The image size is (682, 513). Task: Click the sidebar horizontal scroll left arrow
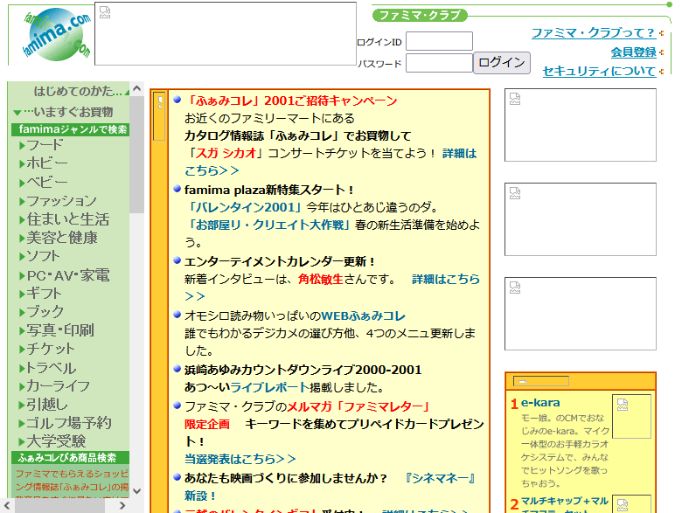[x=7, y=505]
